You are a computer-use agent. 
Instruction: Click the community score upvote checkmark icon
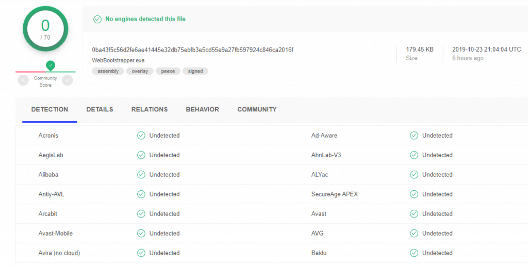click(68, 80)
